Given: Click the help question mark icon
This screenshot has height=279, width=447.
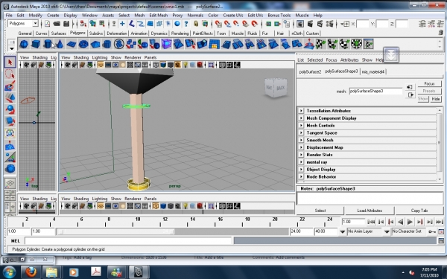Looking at the screenshot, I should 186,24.
